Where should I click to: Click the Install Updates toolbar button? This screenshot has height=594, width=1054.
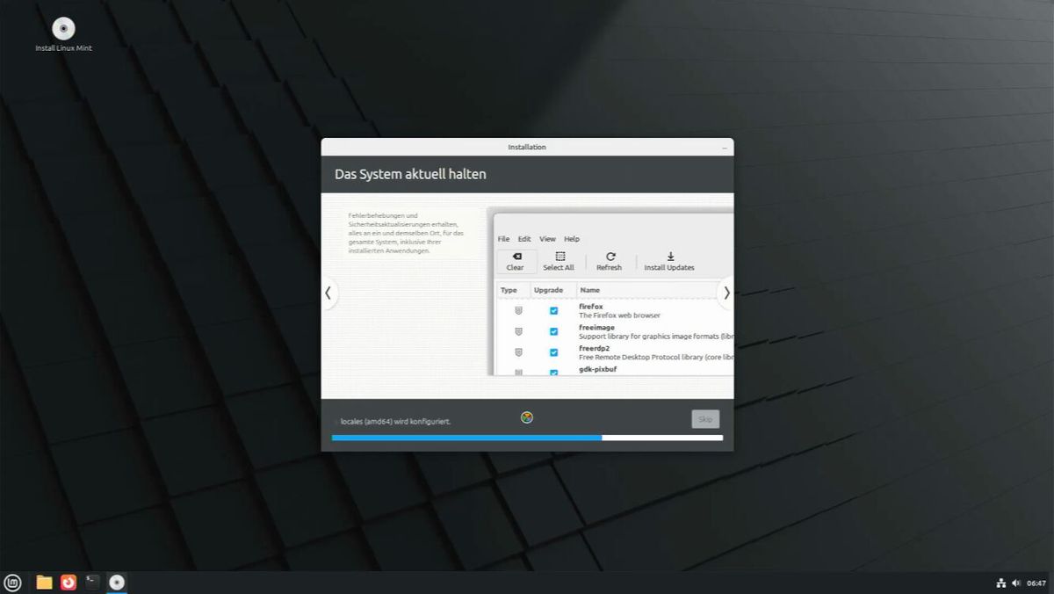669,262
